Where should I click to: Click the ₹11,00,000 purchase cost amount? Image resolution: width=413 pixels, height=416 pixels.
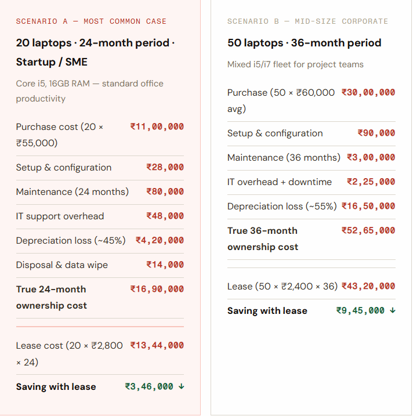[157, 126]
